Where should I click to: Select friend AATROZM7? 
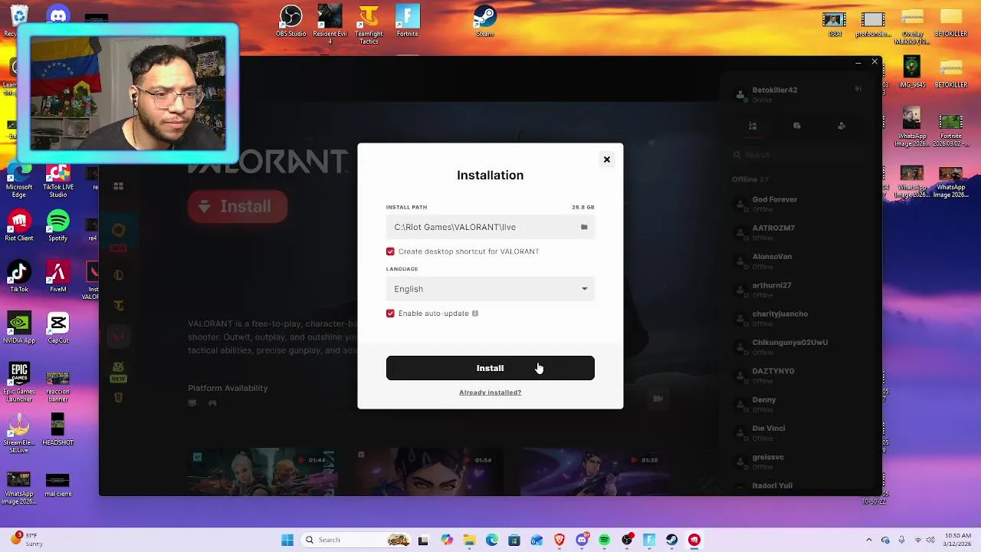797,232
